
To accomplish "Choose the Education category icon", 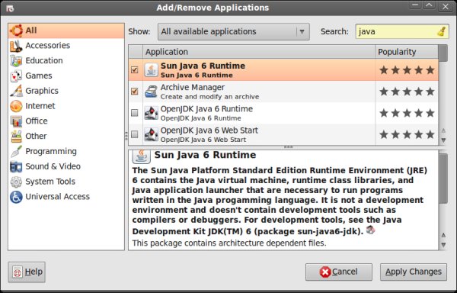I will click(x=16, y=61).
